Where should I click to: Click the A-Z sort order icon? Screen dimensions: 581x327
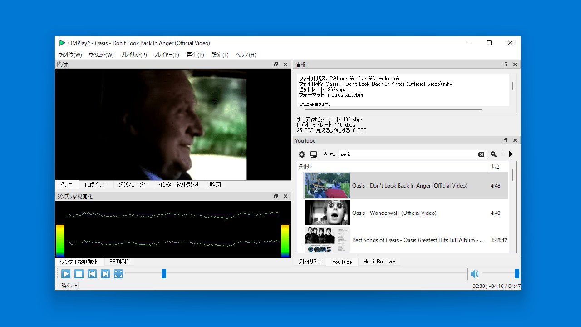pos(329,154)
